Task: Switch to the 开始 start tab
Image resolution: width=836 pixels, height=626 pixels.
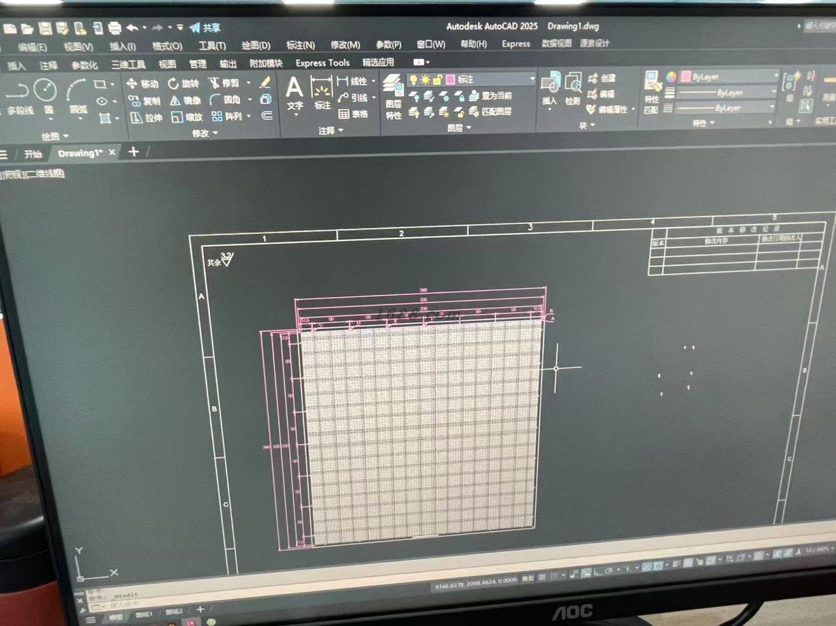Action: tap(32, 154)
